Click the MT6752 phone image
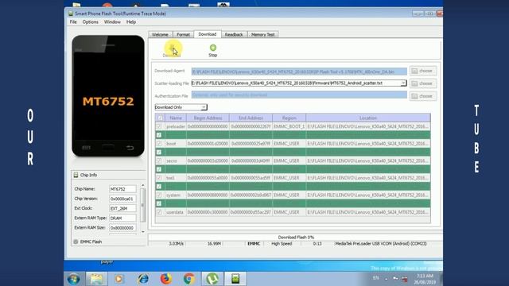Viewport: 509px width, 286px height. 108,96
